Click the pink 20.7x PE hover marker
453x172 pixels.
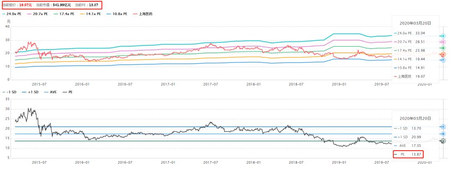[x=443, y=42]
